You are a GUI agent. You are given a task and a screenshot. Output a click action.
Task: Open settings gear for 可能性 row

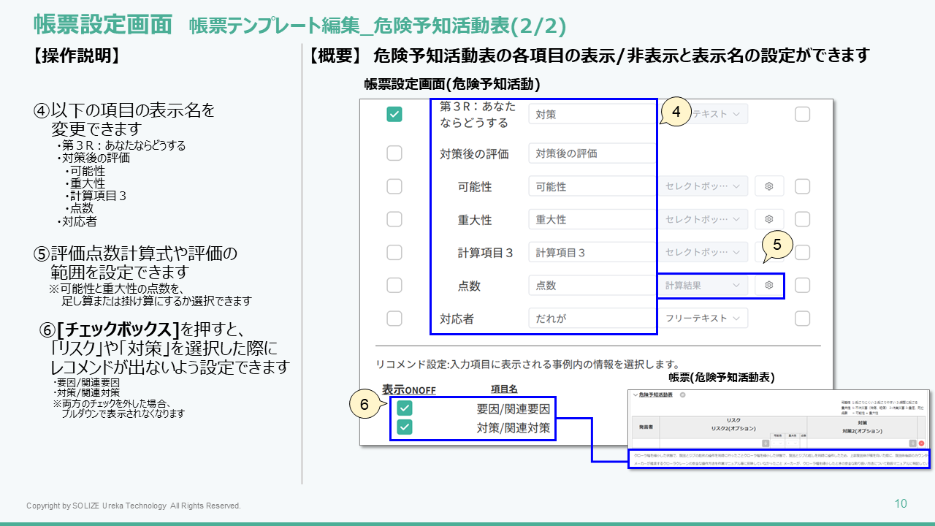click(x=768, y=186)
